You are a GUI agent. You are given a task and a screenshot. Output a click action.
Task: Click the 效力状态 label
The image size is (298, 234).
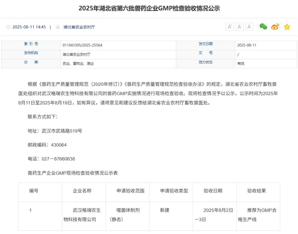(206, 62)
